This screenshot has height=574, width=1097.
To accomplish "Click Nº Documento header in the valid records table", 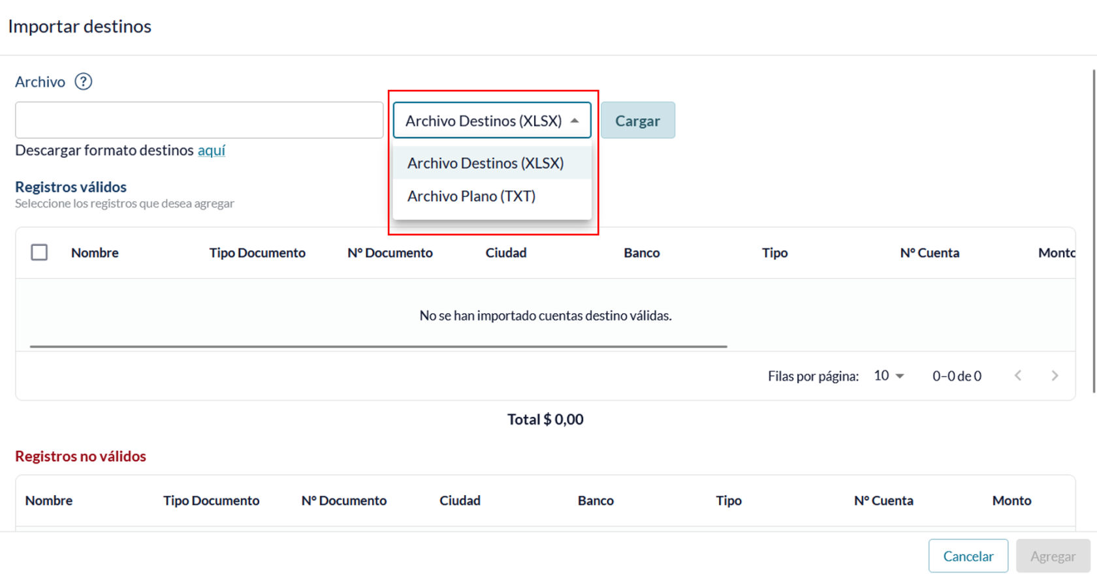I will point(390,252).
